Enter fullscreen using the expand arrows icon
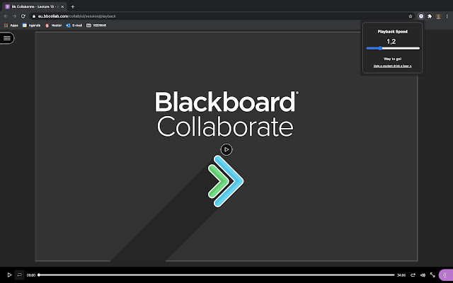The width and height of the screenshot is (453, 283). pos(432,275)
